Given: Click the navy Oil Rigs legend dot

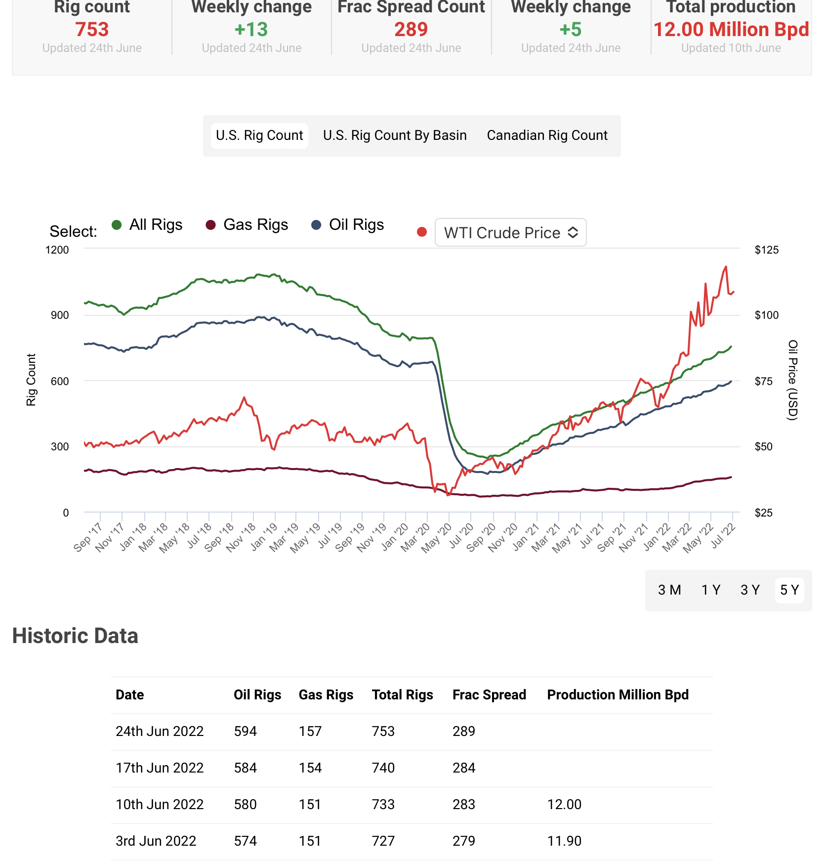Looking at the screenshot, I should (x=316, y=225).
